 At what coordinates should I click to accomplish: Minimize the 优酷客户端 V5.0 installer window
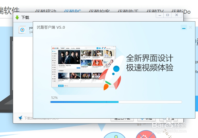pos(184,28)
